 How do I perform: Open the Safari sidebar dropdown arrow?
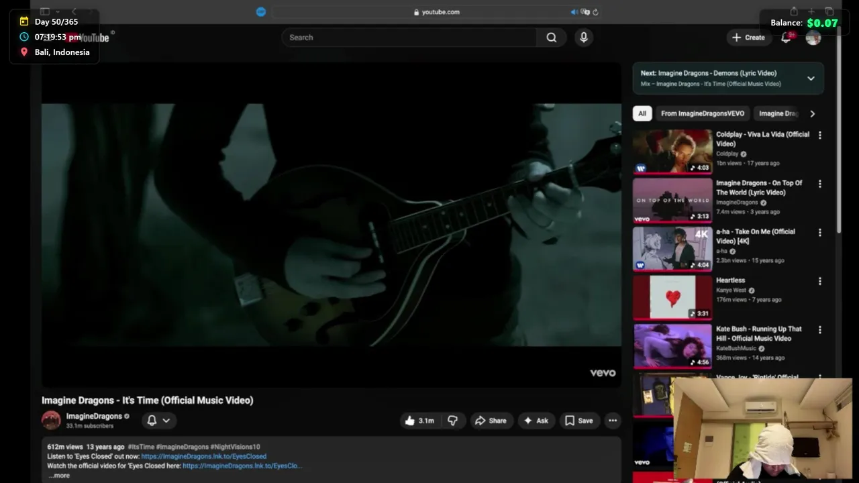pyautogui.click(x=58, y=11)
